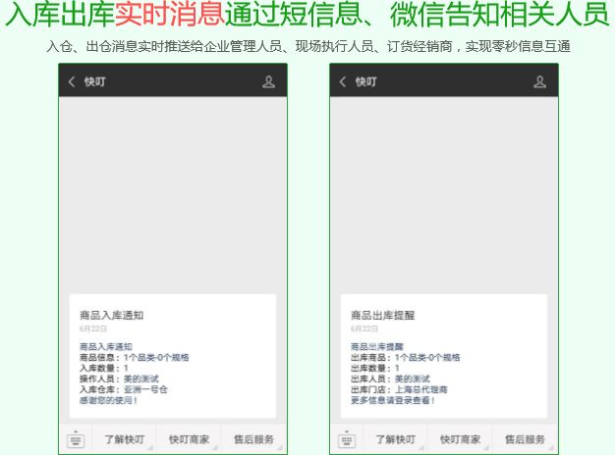
Task: Click the 入库仓库：亚洲一号仓 line in the left message
Action: coord(124,389)
